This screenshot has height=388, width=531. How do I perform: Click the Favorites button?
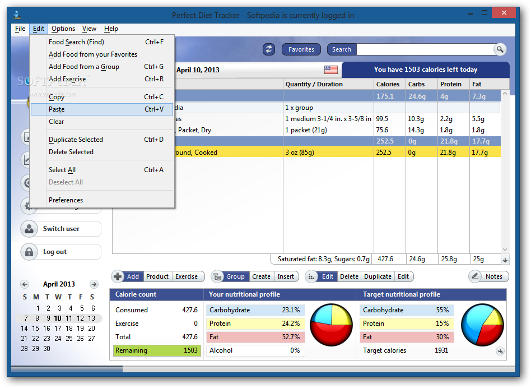[x=301, y=49]
